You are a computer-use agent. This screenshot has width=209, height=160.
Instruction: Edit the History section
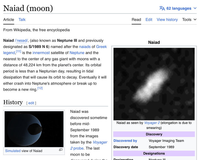tap(31, 103)
